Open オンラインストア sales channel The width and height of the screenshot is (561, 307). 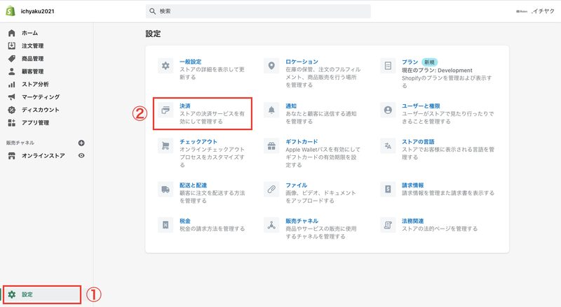pos(43,156)
